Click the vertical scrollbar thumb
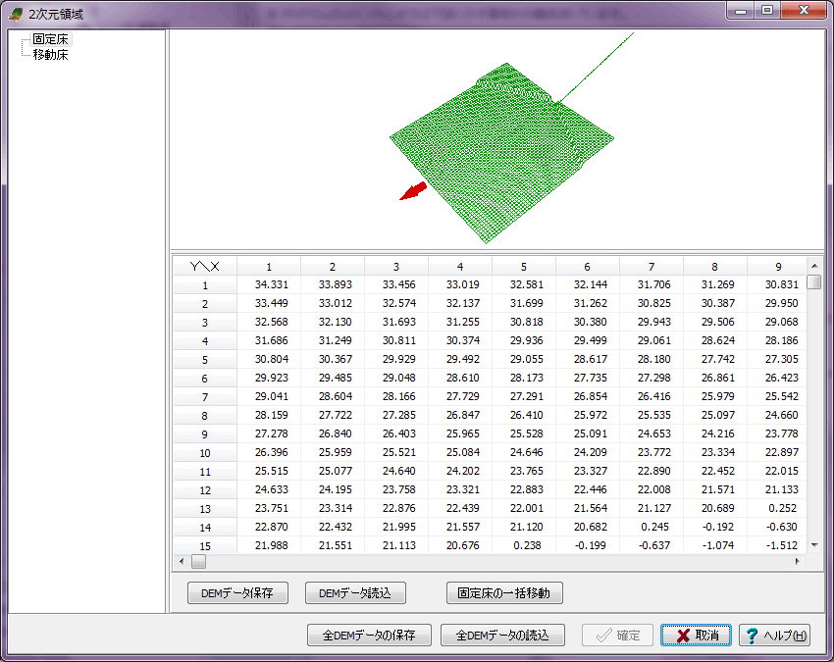This screenshot has width=834, height=662. (814, 281)
